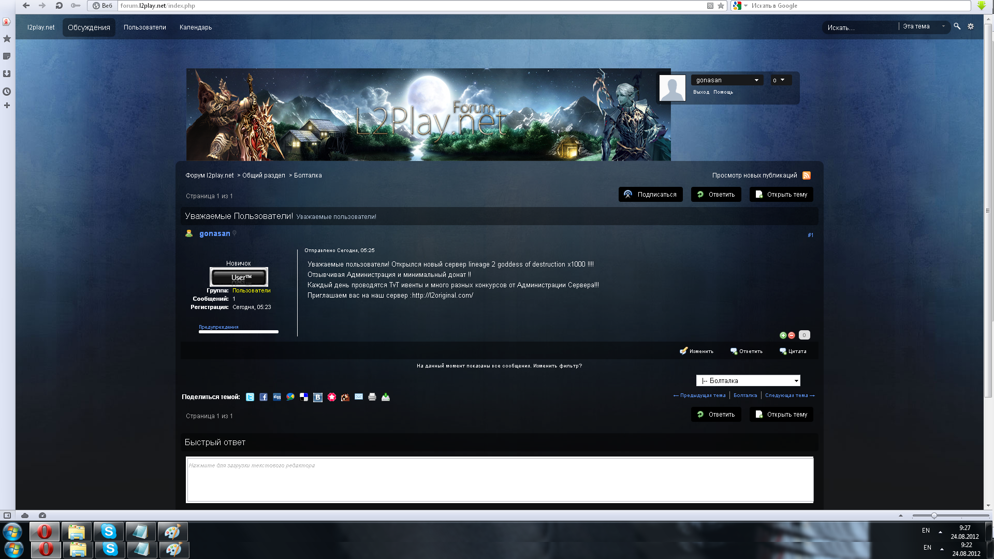The width and height of the screenshot is (994, 559).
Task: Open the Пользователи menu item
Action: [x=144, y=27]
